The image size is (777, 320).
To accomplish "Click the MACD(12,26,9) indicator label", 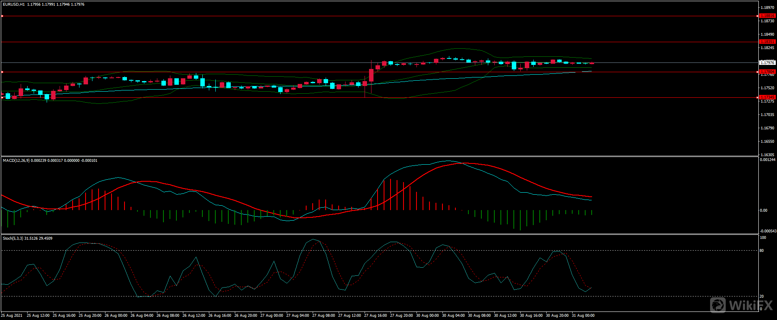I will [x=16, y=161].
